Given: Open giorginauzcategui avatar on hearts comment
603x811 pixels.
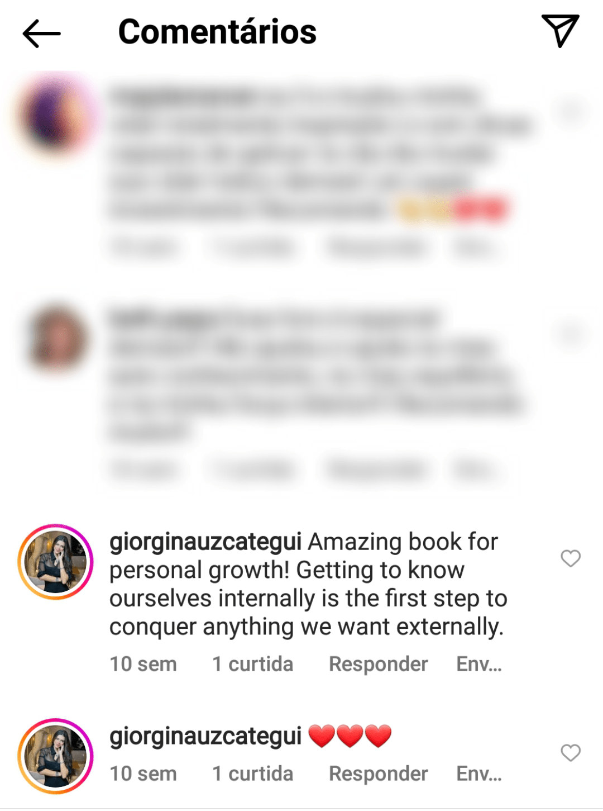Looking at the screenshot, I should (55, 756).
